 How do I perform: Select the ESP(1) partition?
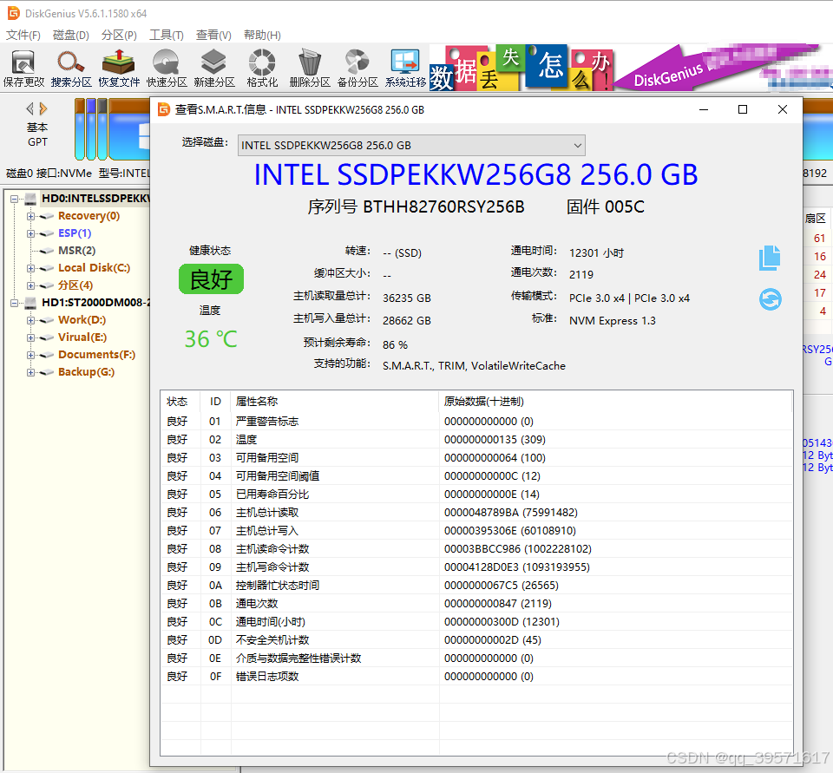pyautogui.click(x=75, y=233)
